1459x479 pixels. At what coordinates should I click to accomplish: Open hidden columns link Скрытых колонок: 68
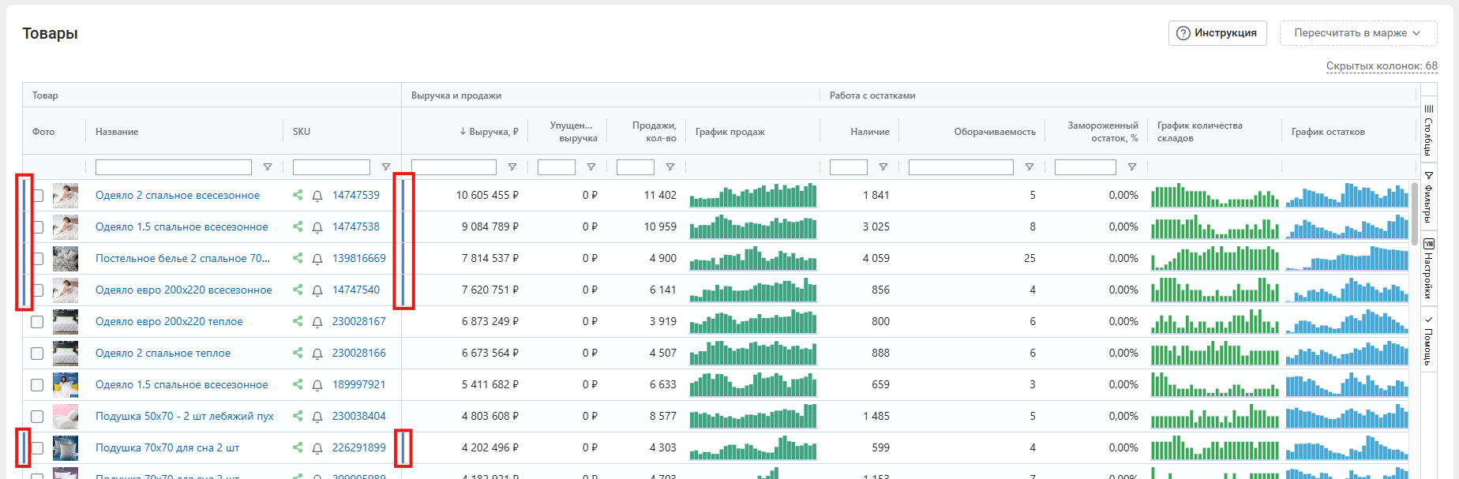click(x=1381, y=66)
